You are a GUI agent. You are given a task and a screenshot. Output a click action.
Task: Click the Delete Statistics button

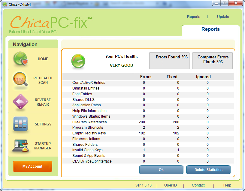[208, 170]
